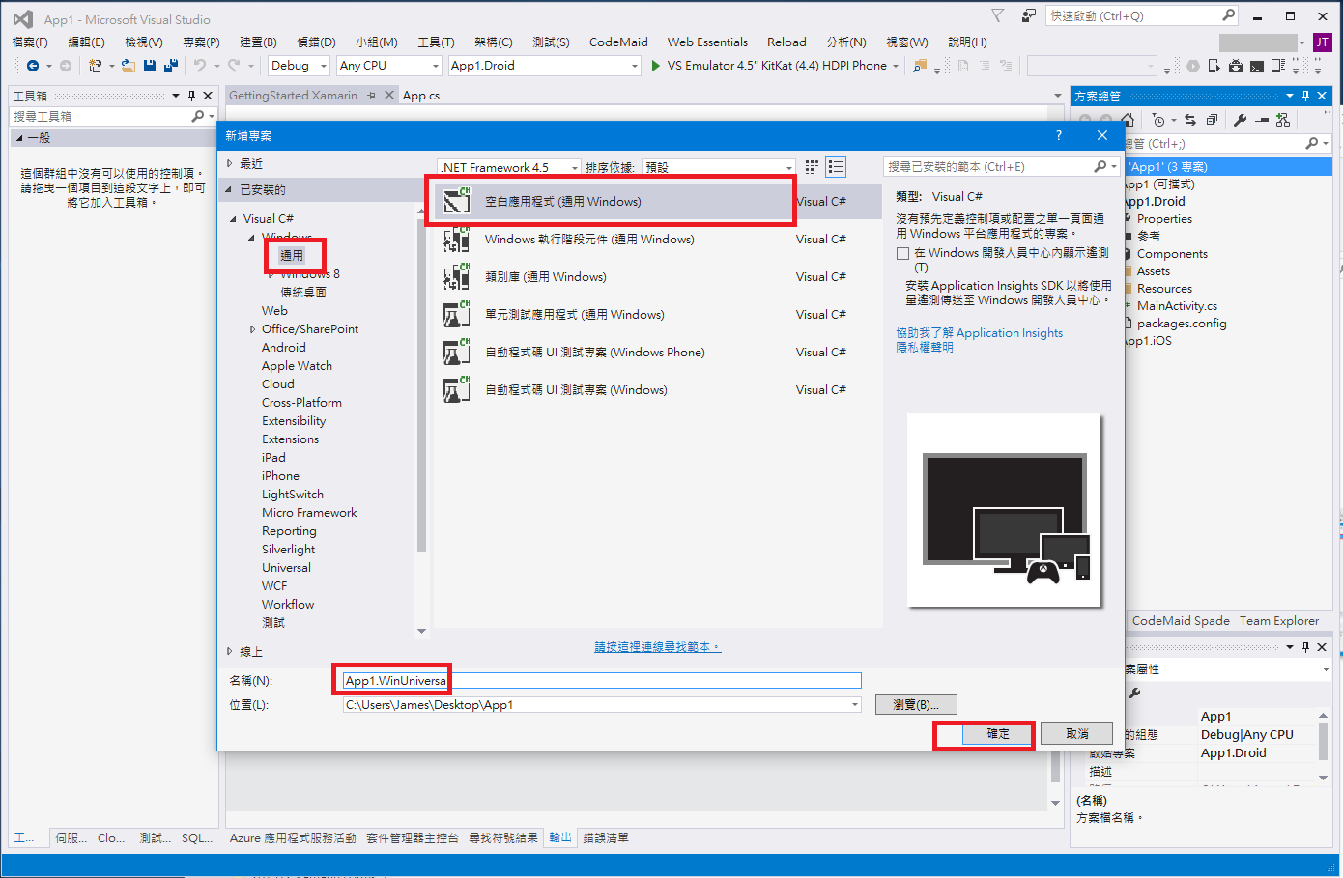
Task: Switch to the Team Explorer tab
Action: (1279, 621)
